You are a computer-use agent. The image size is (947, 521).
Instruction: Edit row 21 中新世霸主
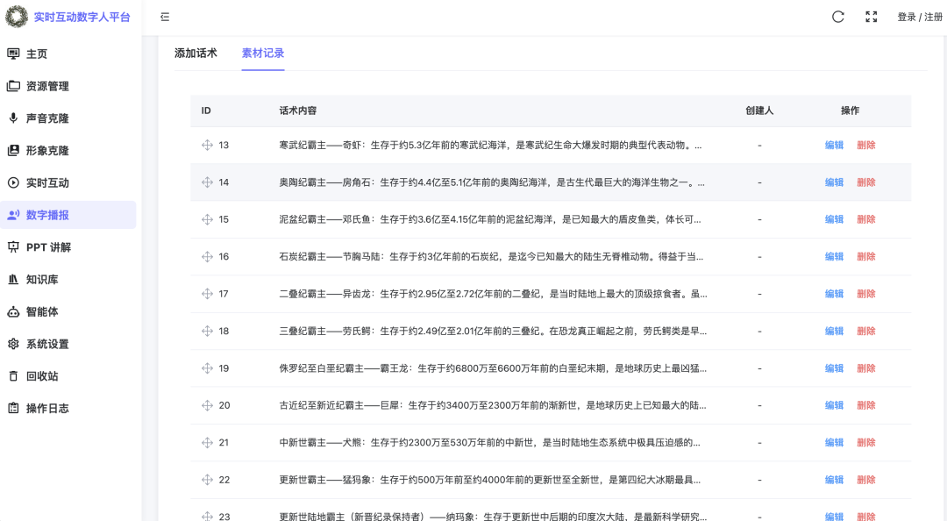(834, 442)
